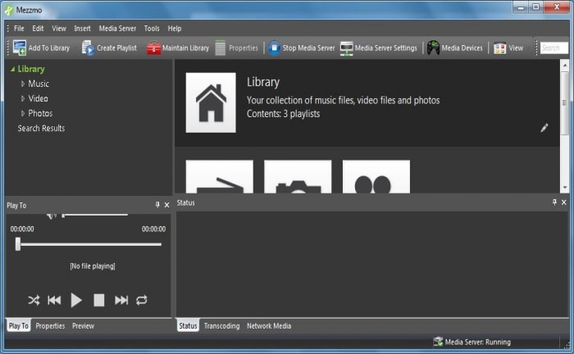Open the video playlist thumbnail
Screen dimensions: 574x354
[376, 177]
